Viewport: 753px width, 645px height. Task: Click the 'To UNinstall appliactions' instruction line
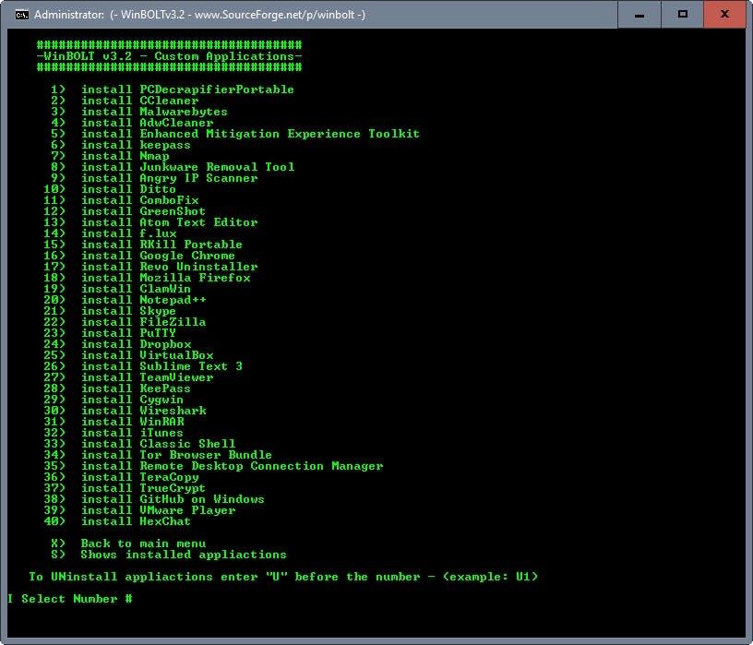point(283,577)
